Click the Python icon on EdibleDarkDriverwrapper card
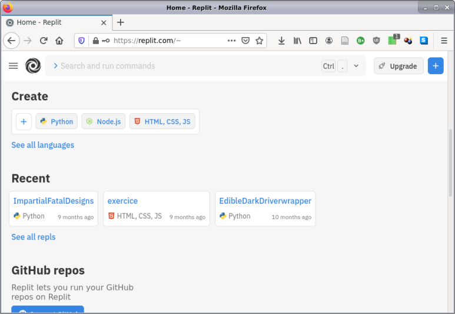 tap(223, 216)
